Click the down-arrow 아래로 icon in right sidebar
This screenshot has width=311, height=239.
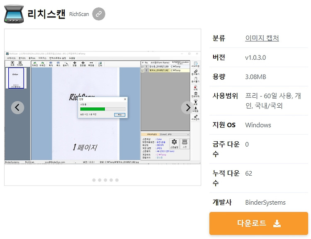196,109
